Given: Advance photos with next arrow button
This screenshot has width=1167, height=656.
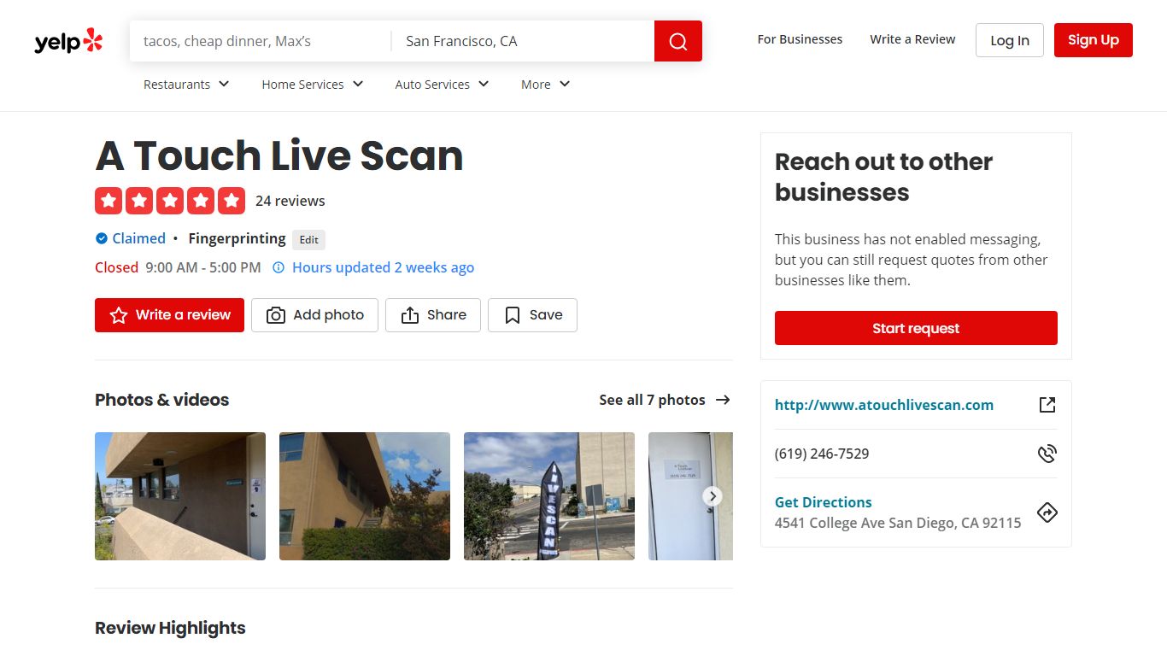Looking at the screenshot, I should point(713,496).
